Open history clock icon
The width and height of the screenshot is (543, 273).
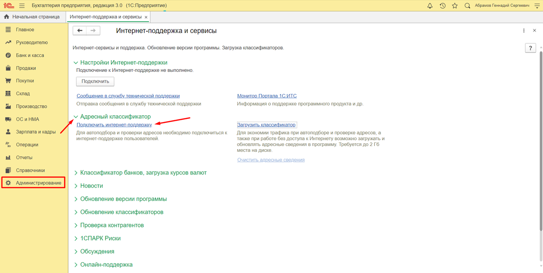(x=442, y=6)
